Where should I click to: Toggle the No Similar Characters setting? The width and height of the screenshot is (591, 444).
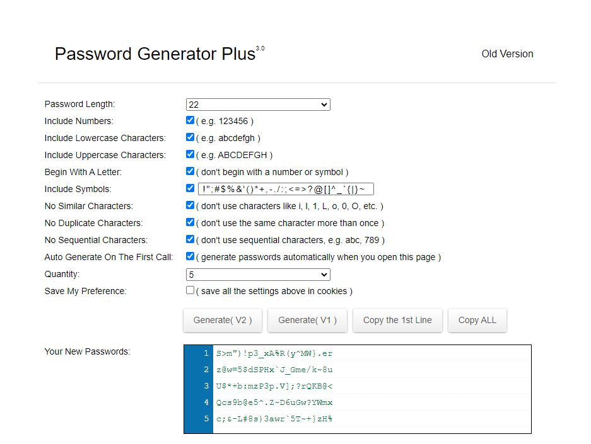click(189, 205)
